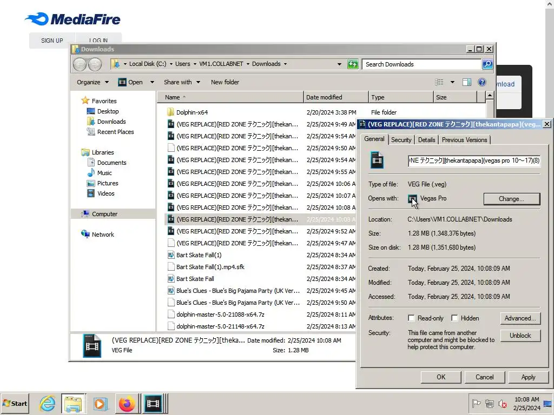Click SIGN UP on MediaFire page
554x415 pixels.
click(52, 41)
